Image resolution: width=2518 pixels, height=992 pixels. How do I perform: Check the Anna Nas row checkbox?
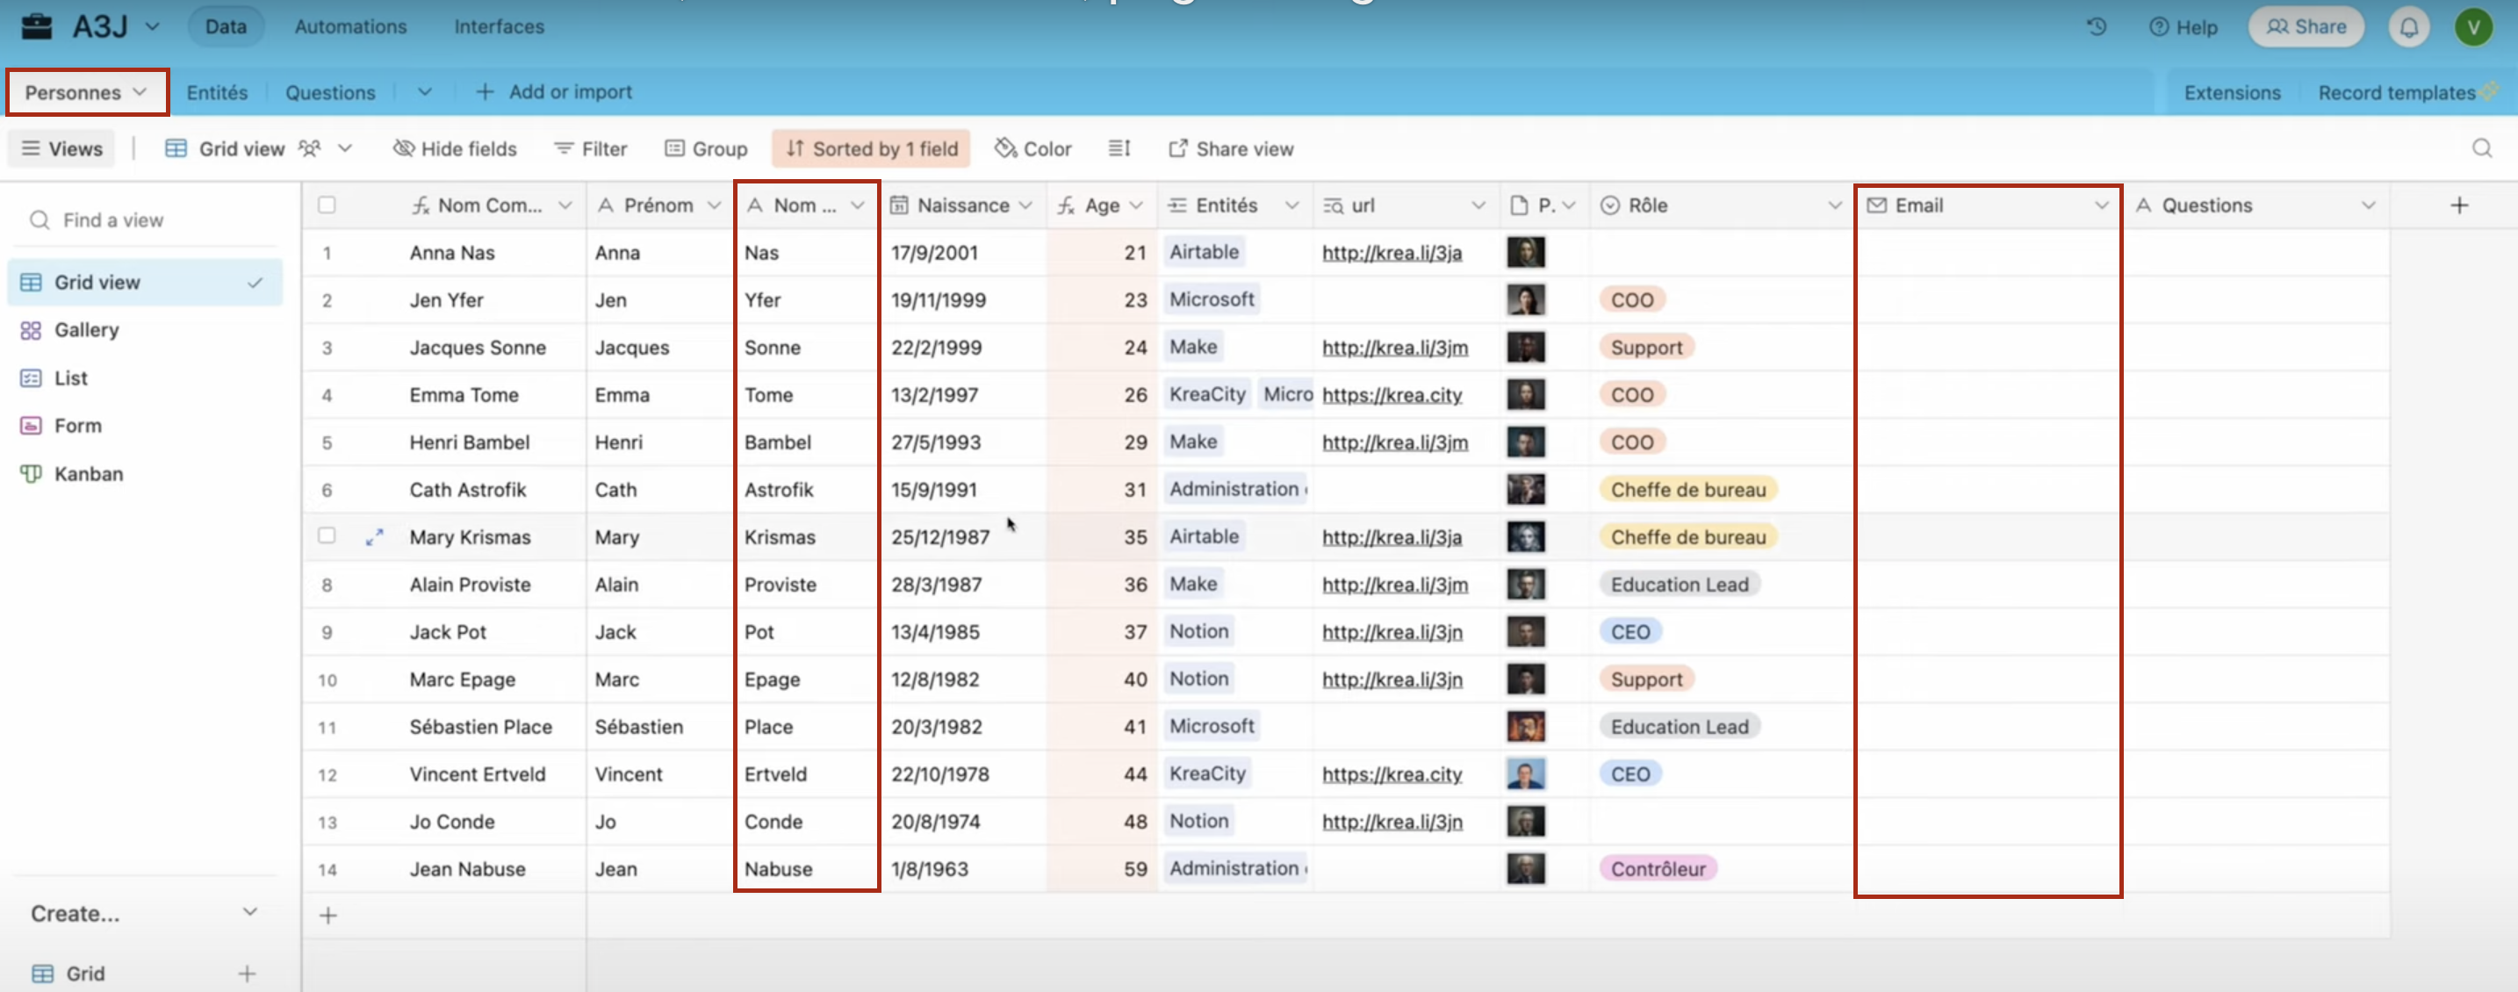point(327,252)
